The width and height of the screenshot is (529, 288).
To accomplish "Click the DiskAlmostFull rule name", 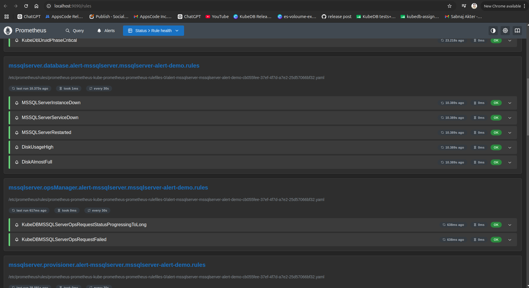I will click(x=37, y=162).
